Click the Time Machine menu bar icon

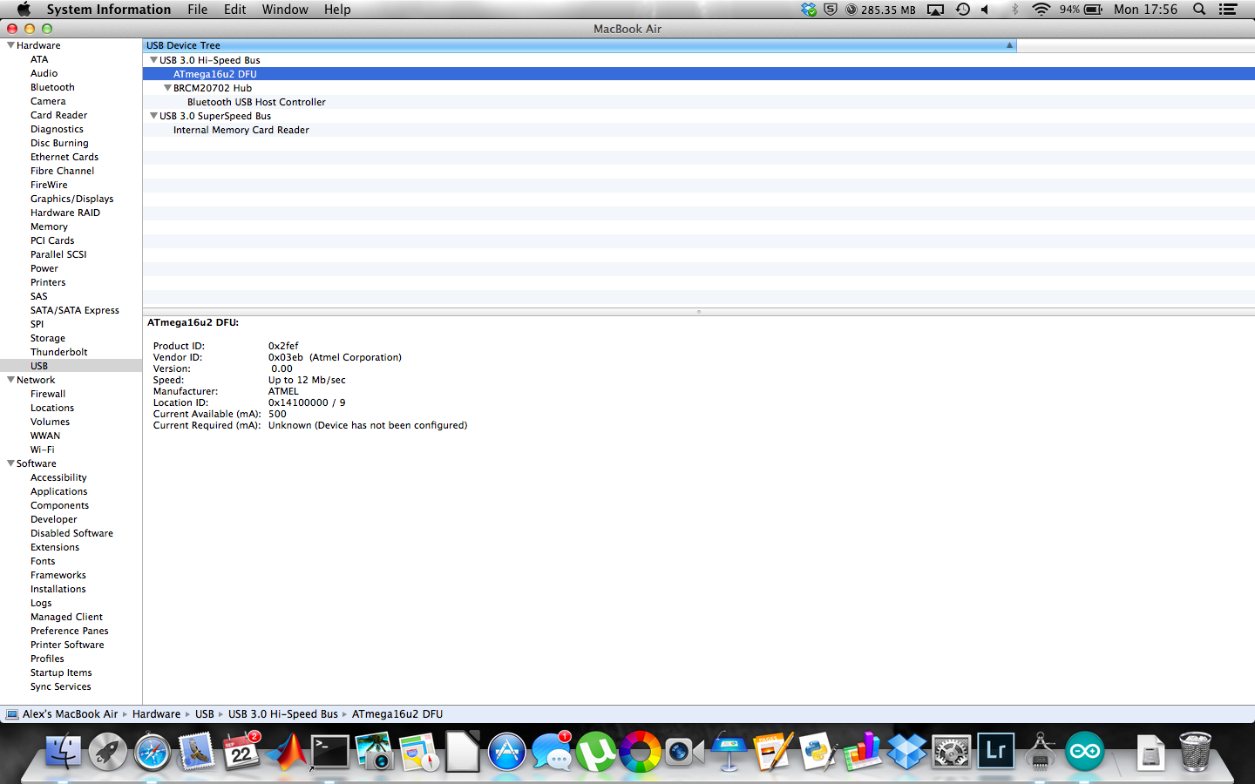pos(963,10)
